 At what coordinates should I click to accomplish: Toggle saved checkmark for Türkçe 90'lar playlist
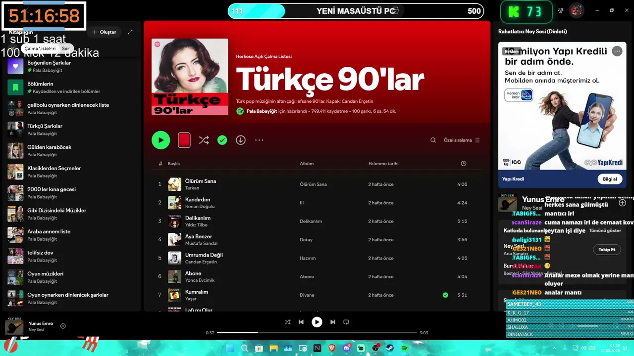222,140
